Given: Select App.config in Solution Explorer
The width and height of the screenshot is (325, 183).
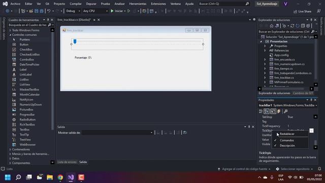Looking at the screenshot, I should pyautogui.click(x=281, y=55).
